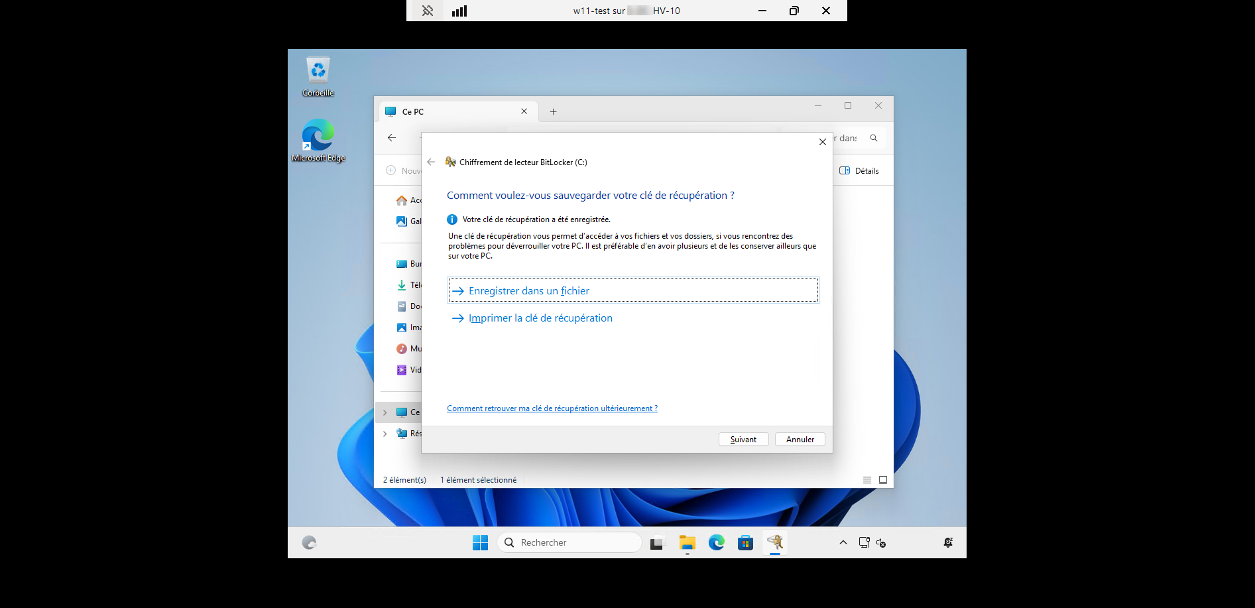Select the Ce PC tab
Screen dimensions: 1255x608
click(x=451, y=112)
